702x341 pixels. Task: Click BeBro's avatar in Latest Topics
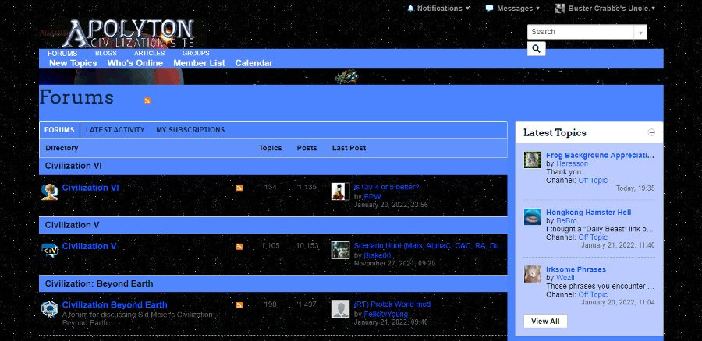(x=532, y=216)
